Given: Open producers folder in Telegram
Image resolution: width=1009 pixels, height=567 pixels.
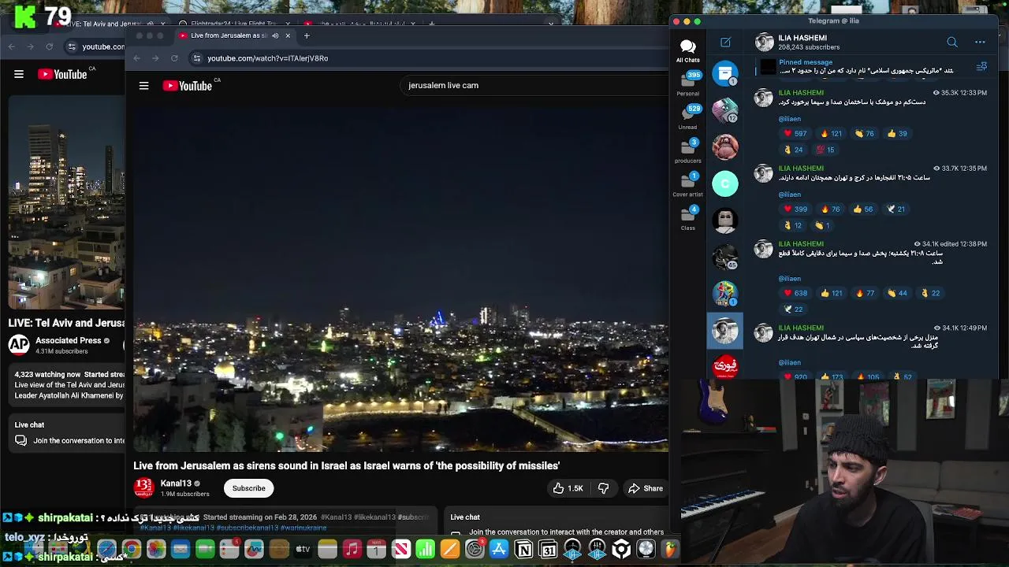Looking at the screenshot, I should [x=687, y=151].
